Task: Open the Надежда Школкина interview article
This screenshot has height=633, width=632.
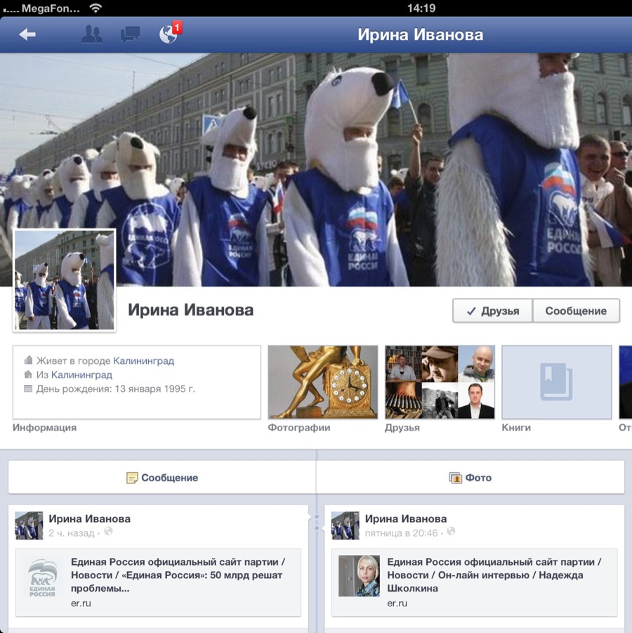Action: 493,575
